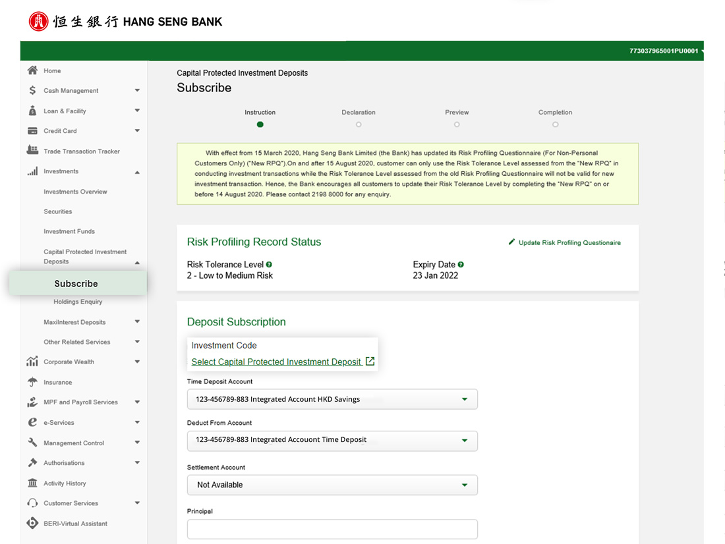The height and width of the screenshot is (544, 725).
Task: Expand the Corporate Wealth menu arrow
Action: 137,362
